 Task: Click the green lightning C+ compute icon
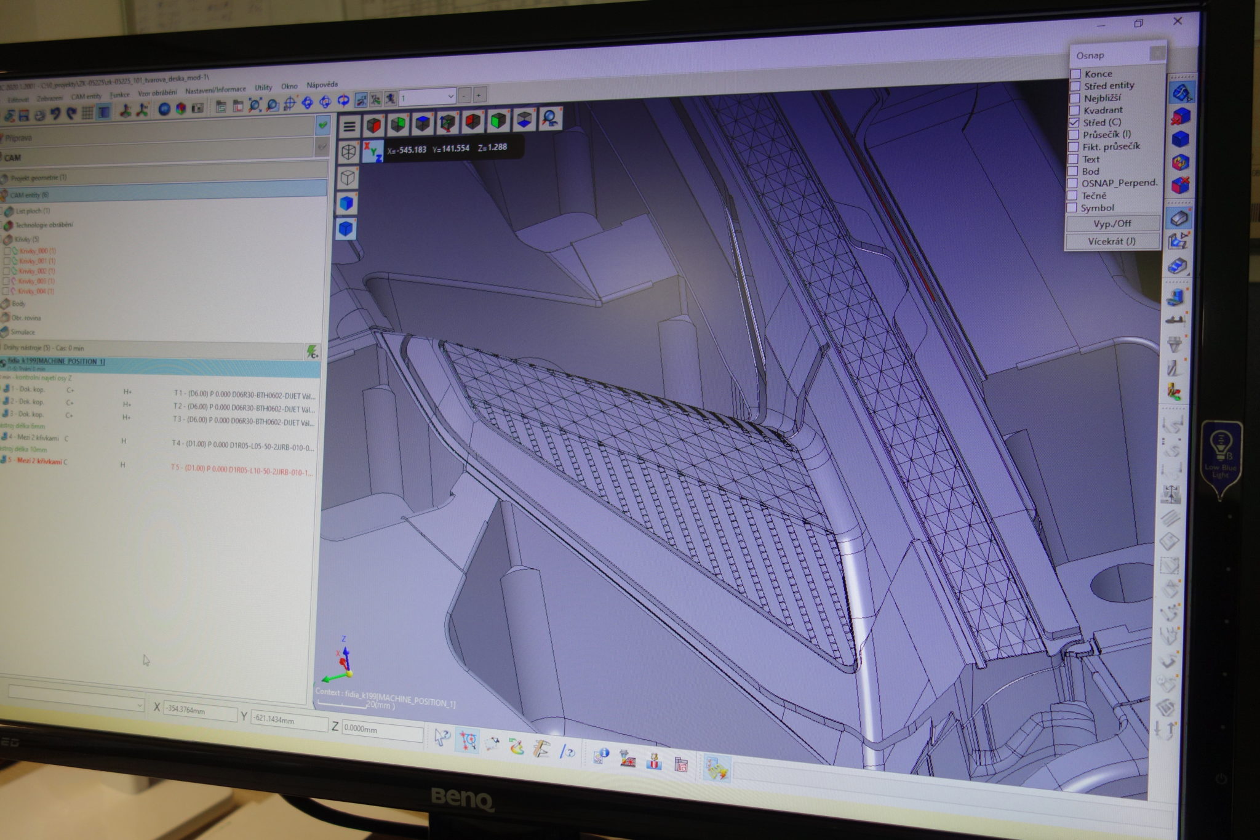pos(313,352)
